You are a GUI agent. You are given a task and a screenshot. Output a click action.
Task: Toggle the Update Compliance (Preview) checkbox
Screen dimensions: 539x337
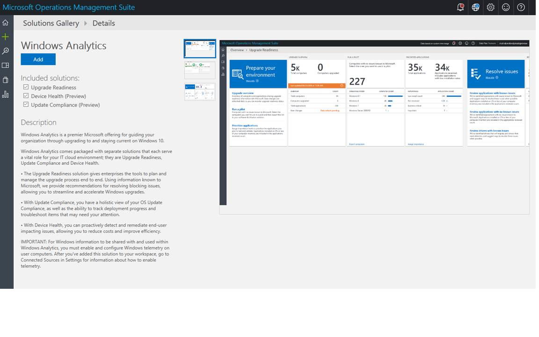(26, 105)
